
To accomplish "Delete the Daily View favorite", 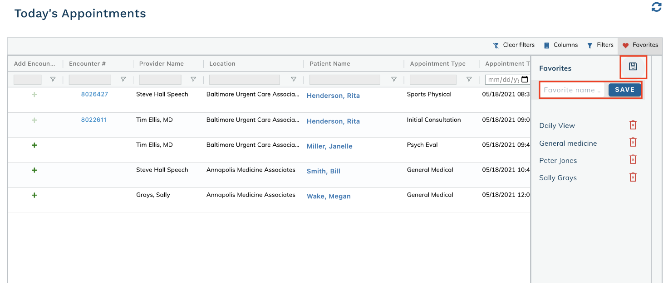I will click(633, 125).
